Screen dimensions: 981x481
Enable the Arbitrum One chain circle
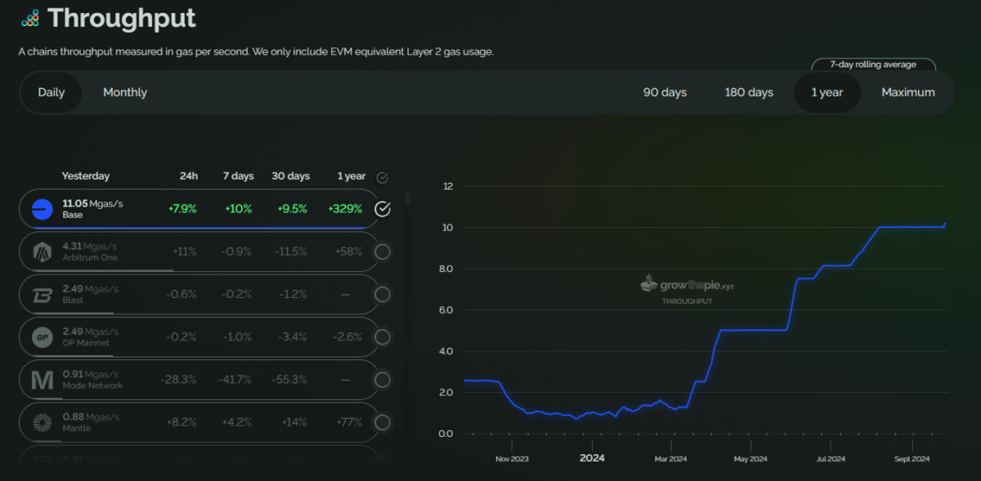pyautogui.click(x=383, y=252)
